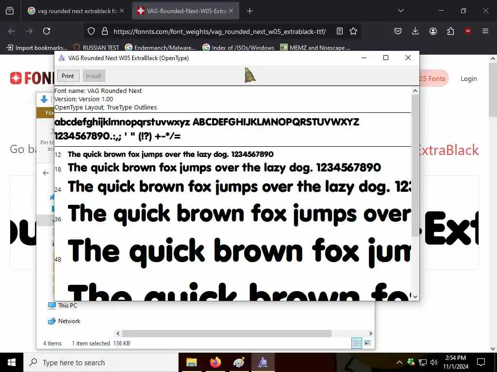Click Import bookmarks bookmark
Image resolution: width=497 pixels, height=372 pixels.
coord(37,48)
